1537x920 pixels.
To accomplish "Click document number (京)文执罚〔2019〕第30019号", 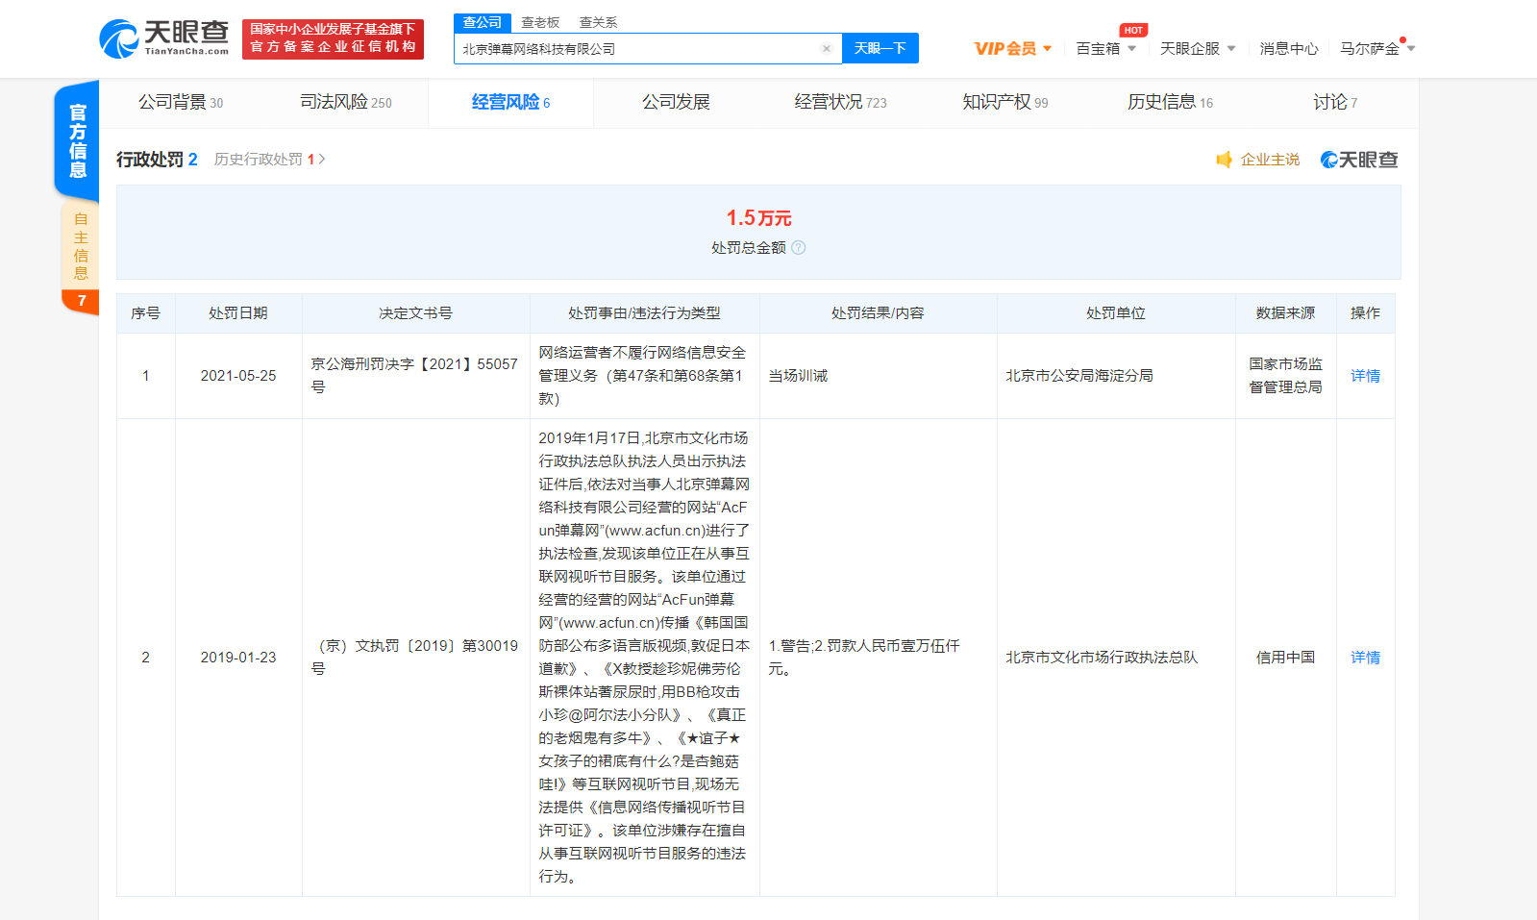I will coord(414,658).
